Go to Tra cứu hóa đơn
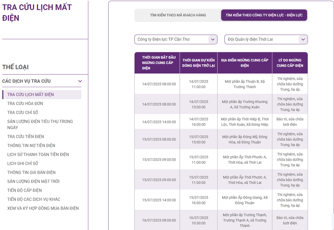The width and height of the screenshot is (334, 230). point(25,103)
